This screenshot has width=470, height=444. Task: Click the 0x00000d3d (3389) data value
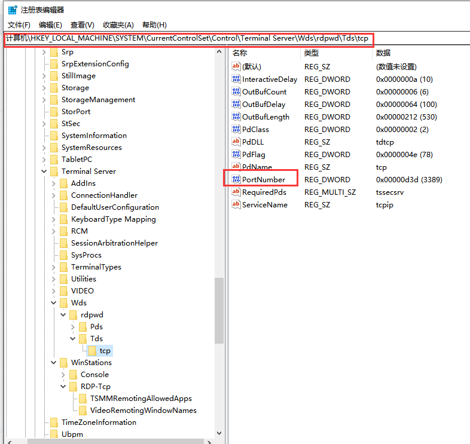pos(409,179)
